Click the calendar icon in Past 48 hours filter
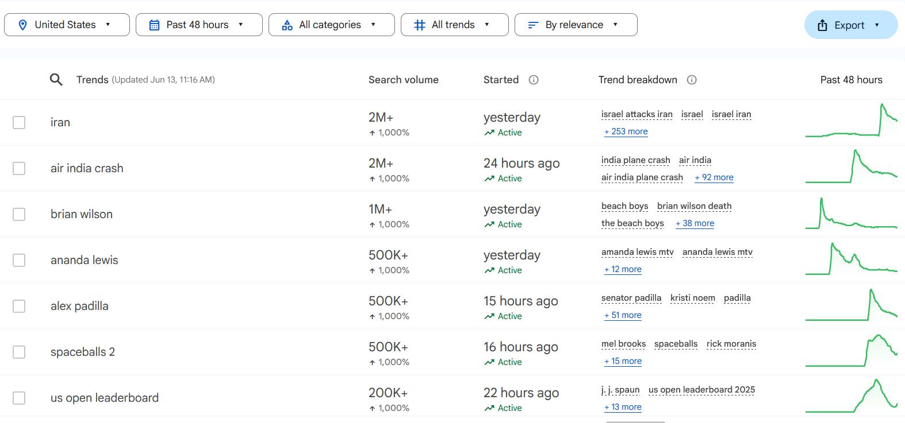The image size is (905, 423). click(x=154, y=25)
